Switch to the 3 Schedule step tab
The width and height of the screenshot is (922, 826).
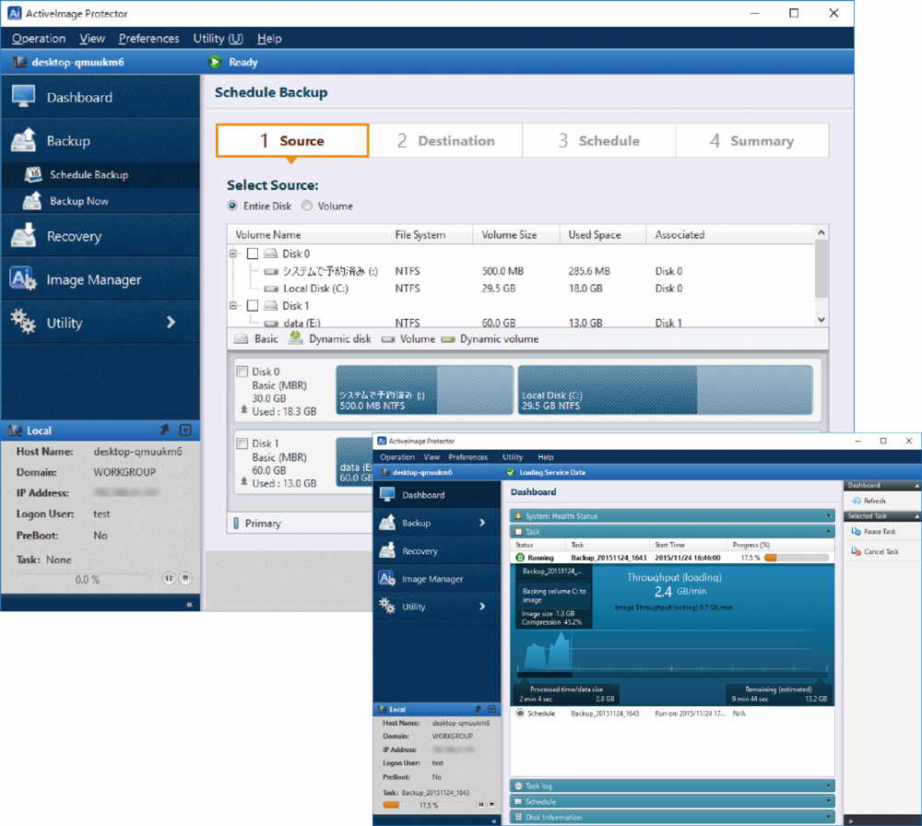598,140
